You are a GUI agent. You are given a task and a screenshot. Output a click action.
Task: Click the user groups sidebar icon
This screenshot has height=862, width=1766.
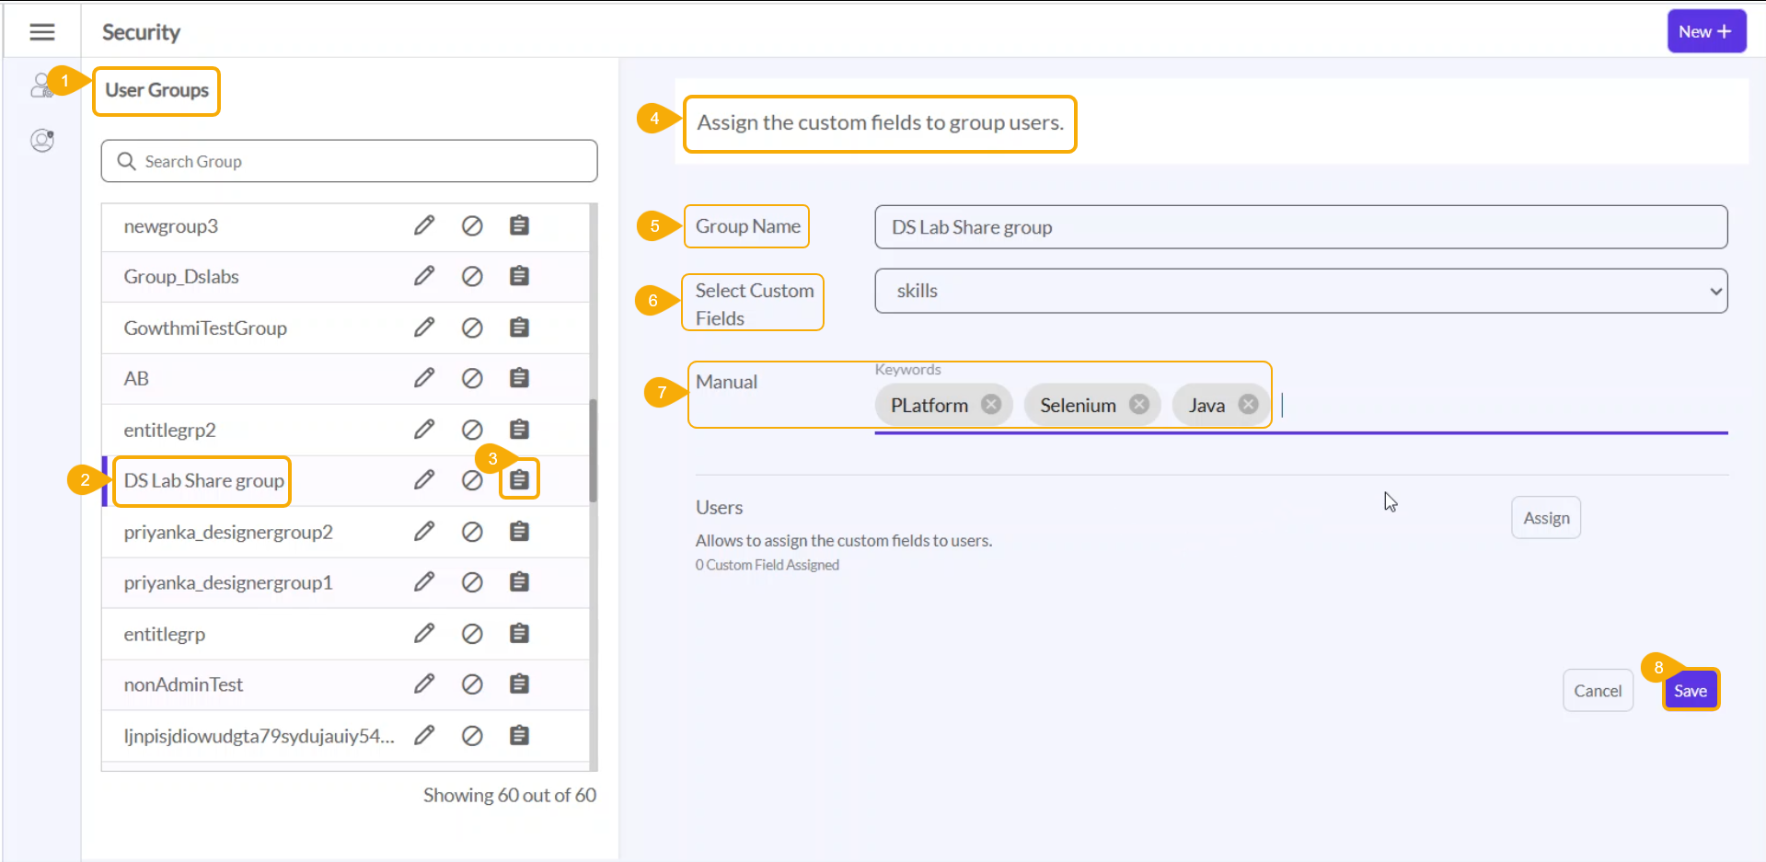pos(41,86)
